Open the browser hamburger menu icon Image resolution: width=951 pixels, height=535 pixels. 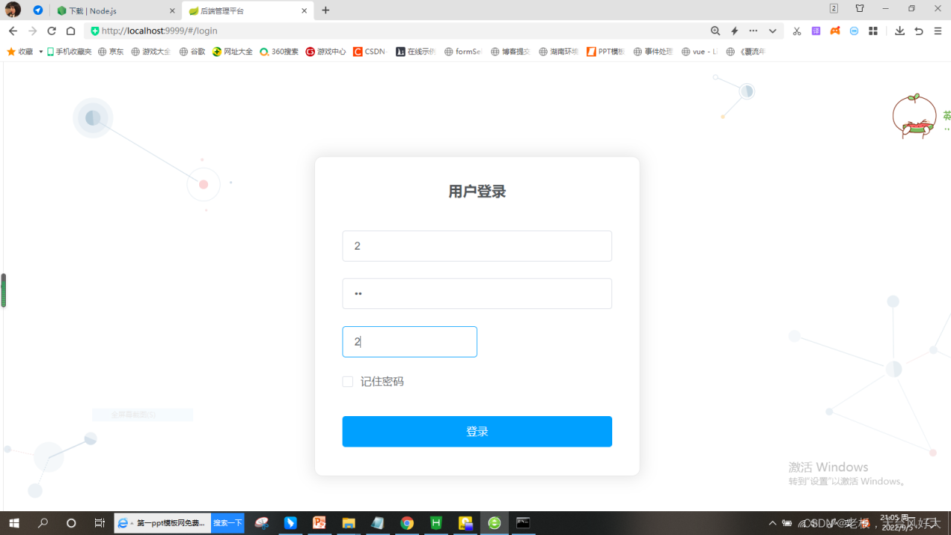coord(938,31)
